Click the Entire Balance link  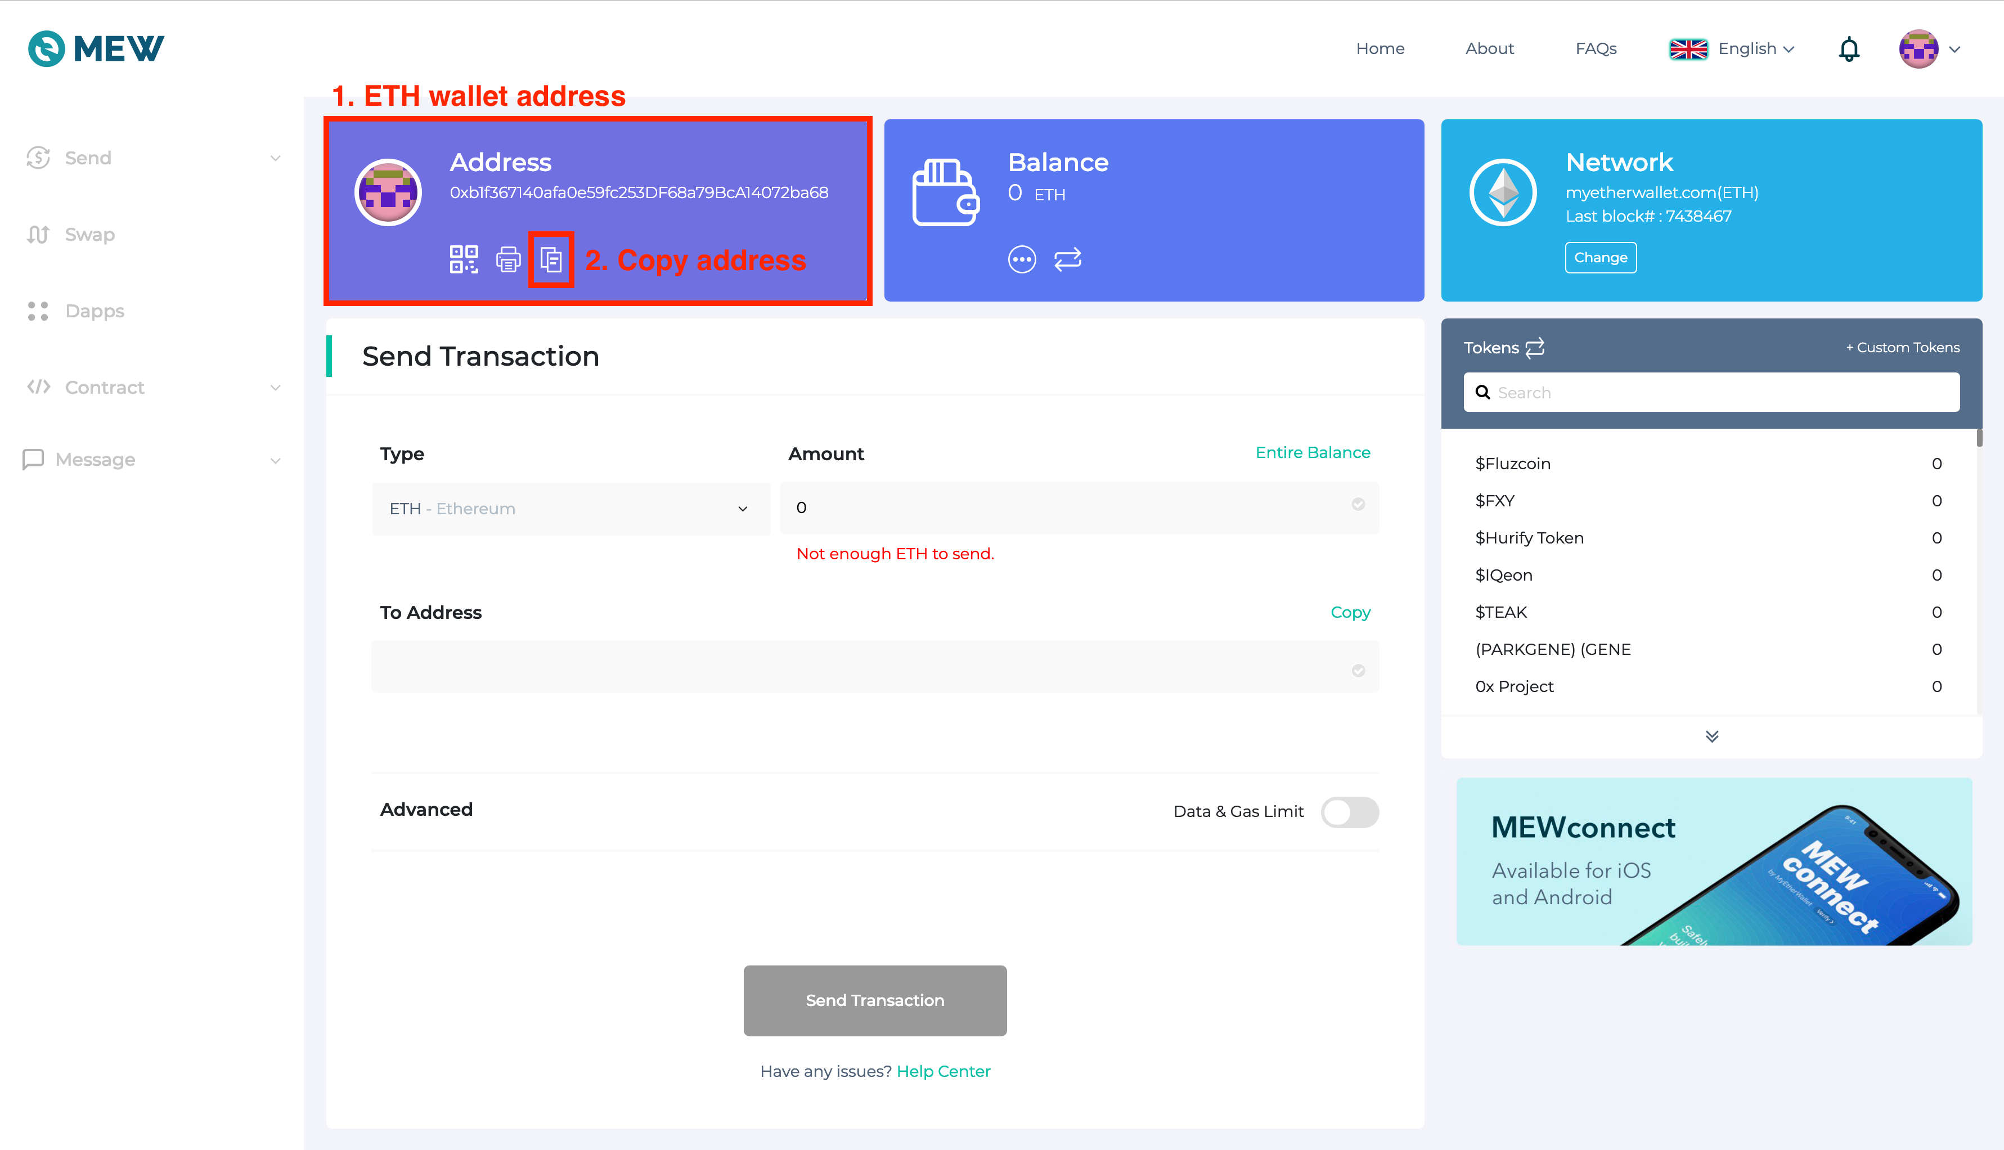(x=1313, y=452)
